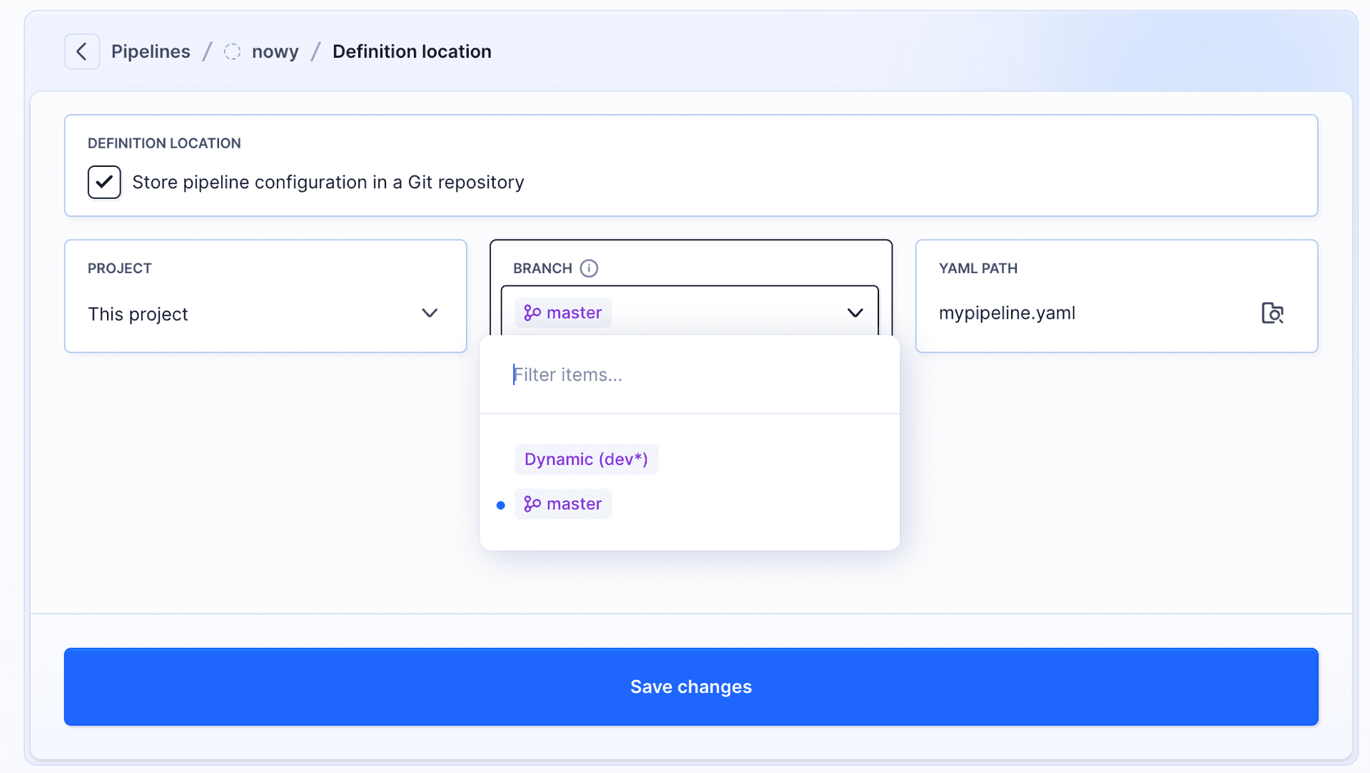Image resolution: width=1370 pixels, height=773 pixels.
Task: Click the slash separator after Pipelines
Action: coord(207,51)
